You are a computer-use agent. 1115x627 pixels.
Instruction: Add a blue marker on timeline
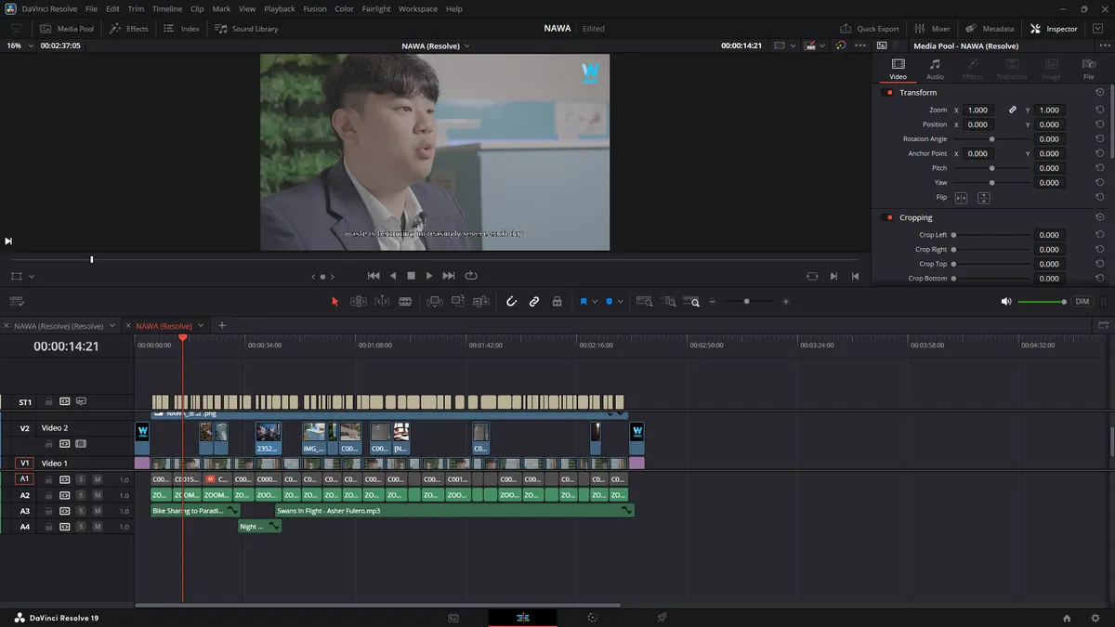pyautogui.click(x=610, y=302)
